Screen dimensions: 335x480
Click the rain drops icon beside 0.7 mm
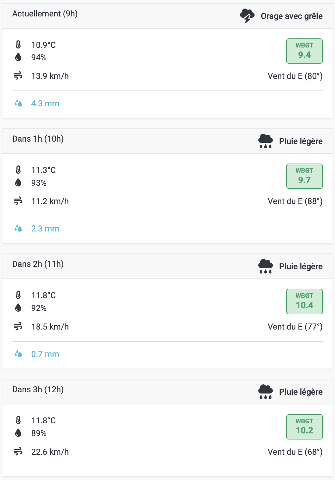tap(18, 354)
